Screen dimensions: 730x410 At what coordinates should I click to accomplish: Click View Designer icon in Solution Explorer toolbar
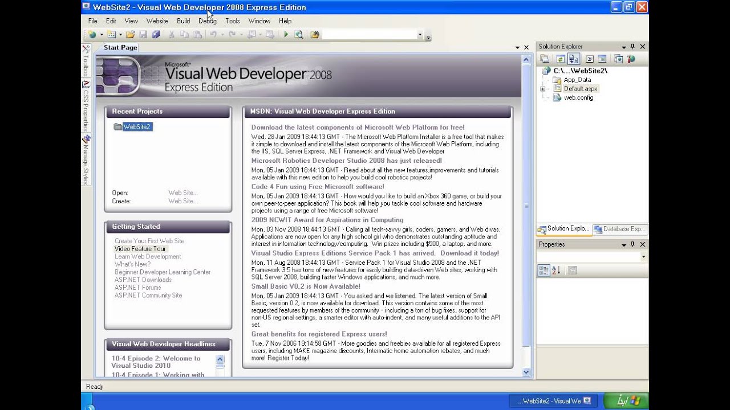(x=602, y=59)
